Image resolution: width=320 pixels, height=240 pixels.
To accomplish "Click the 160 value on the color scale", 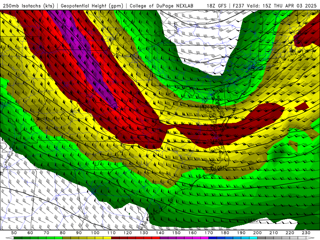I will [192, 233].
